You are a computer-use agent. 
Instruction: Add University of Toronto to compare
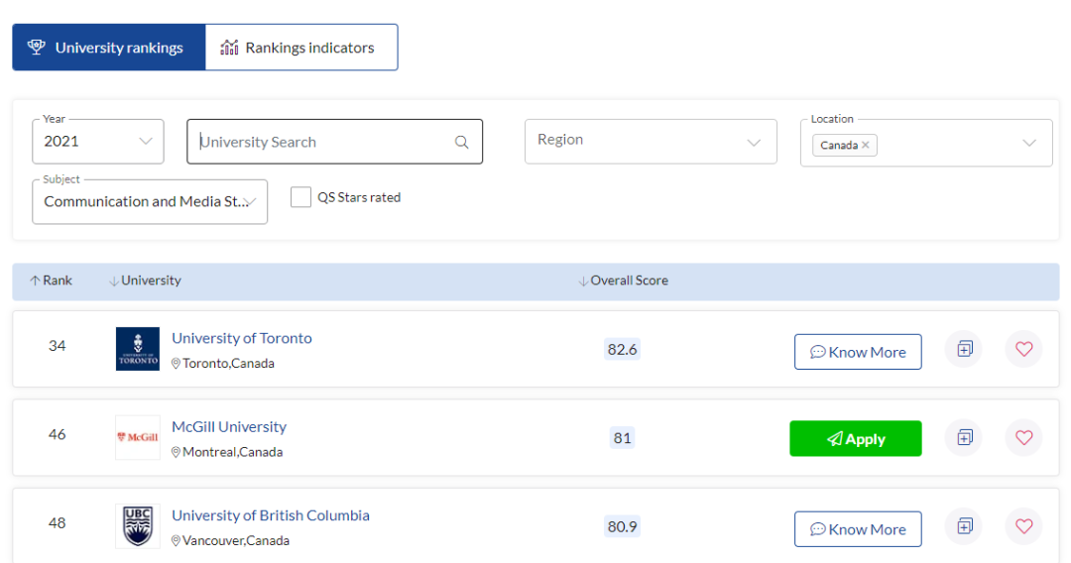pyautogui.click(x=964, y=349)
